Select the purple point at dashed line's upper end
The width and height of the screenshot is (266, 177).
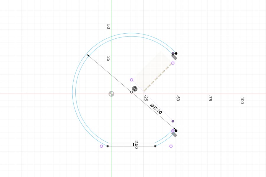click(x=173, y=63)
